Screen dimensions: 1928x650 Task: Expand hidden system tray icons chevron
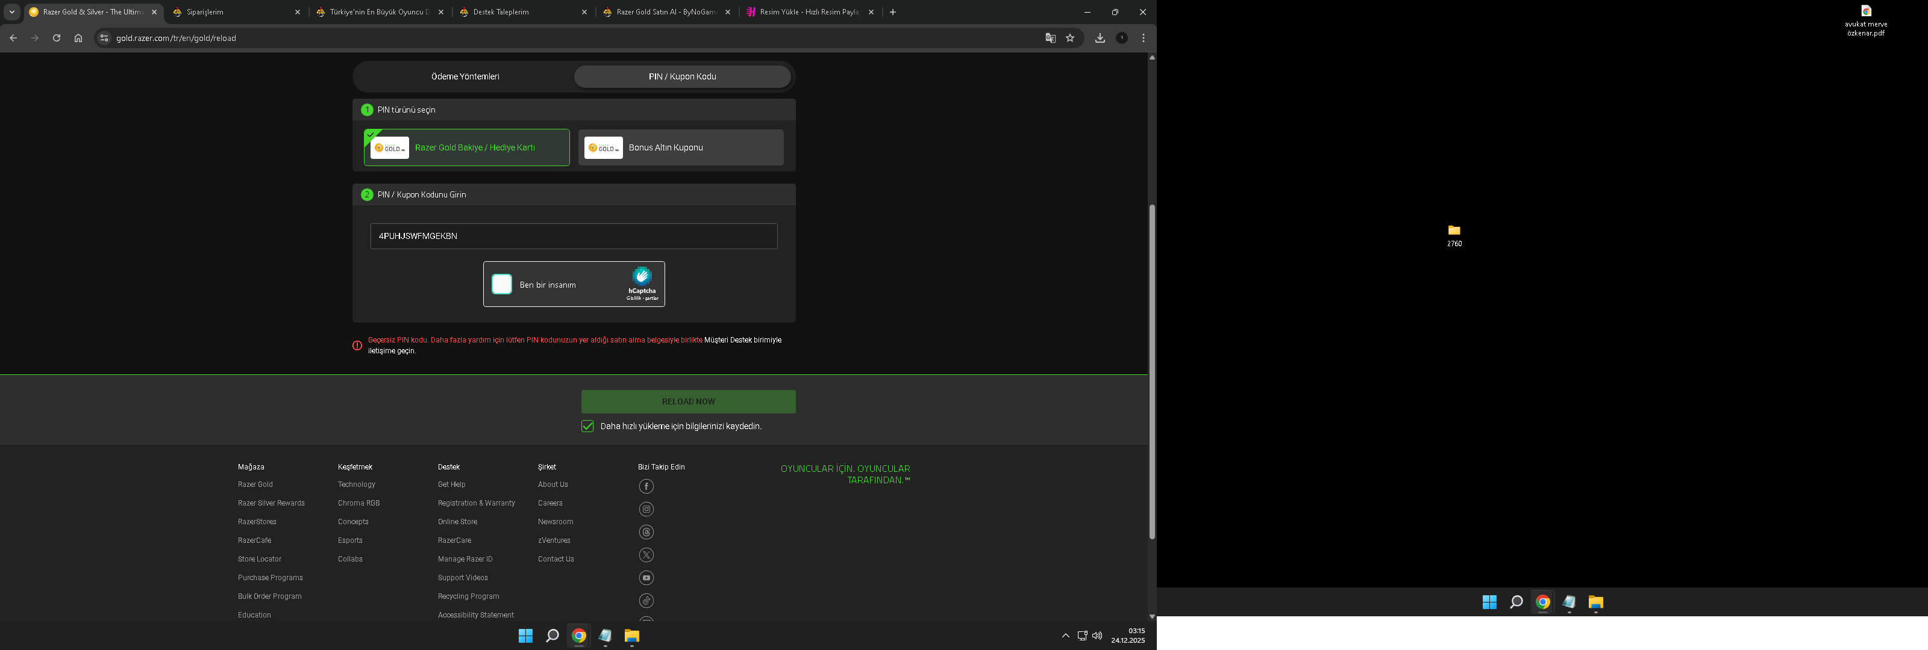[1066, 636]
